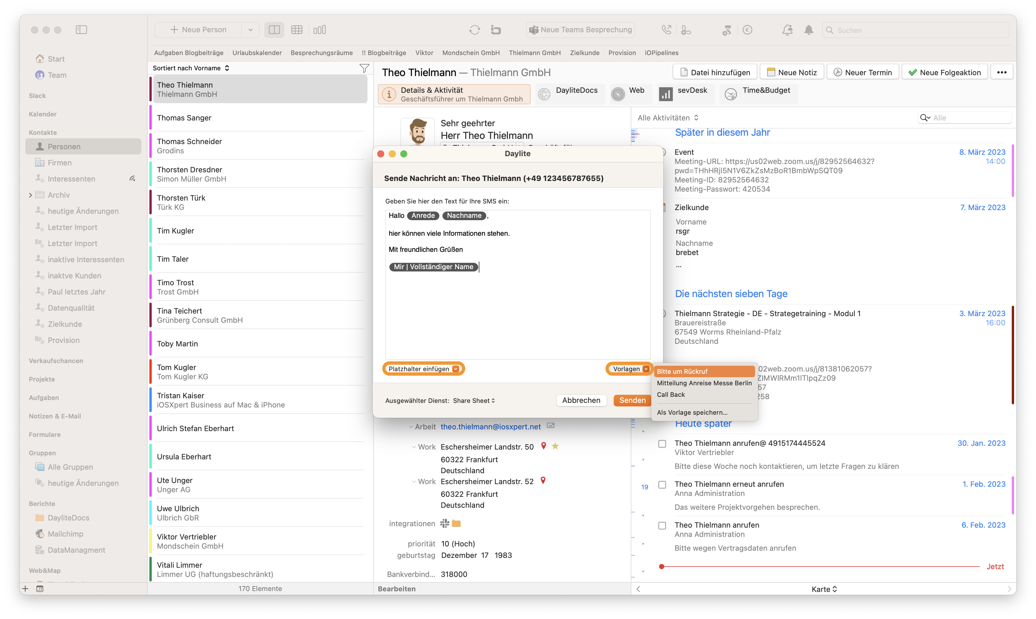Click Neuer Termin button
The image size is (1036, 619).
(x=862, y=72)
